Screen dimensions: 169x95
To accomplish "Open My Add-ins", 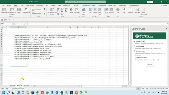I will click(36, 13).
